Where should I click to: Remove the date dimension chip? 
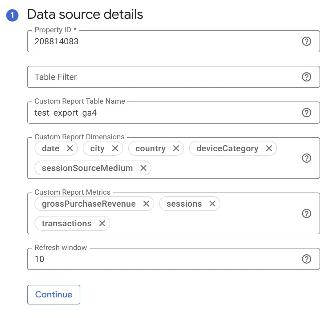70,149
